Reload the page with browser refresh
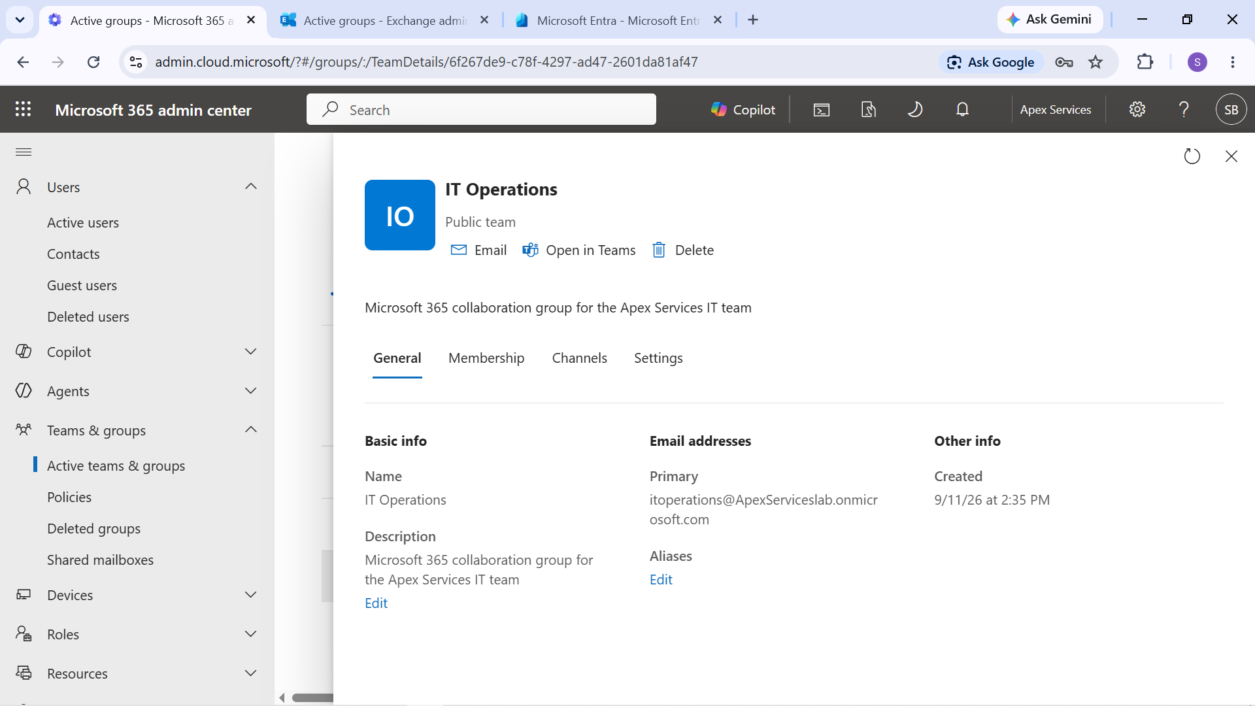1255x706 pixels. 93,62
